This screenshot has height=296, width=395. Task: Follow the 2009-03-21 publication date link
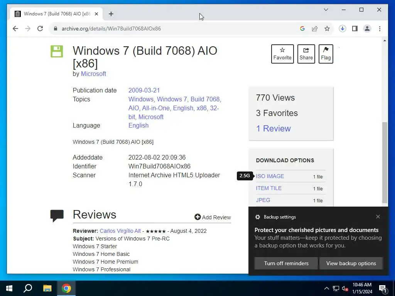[144, 90]
